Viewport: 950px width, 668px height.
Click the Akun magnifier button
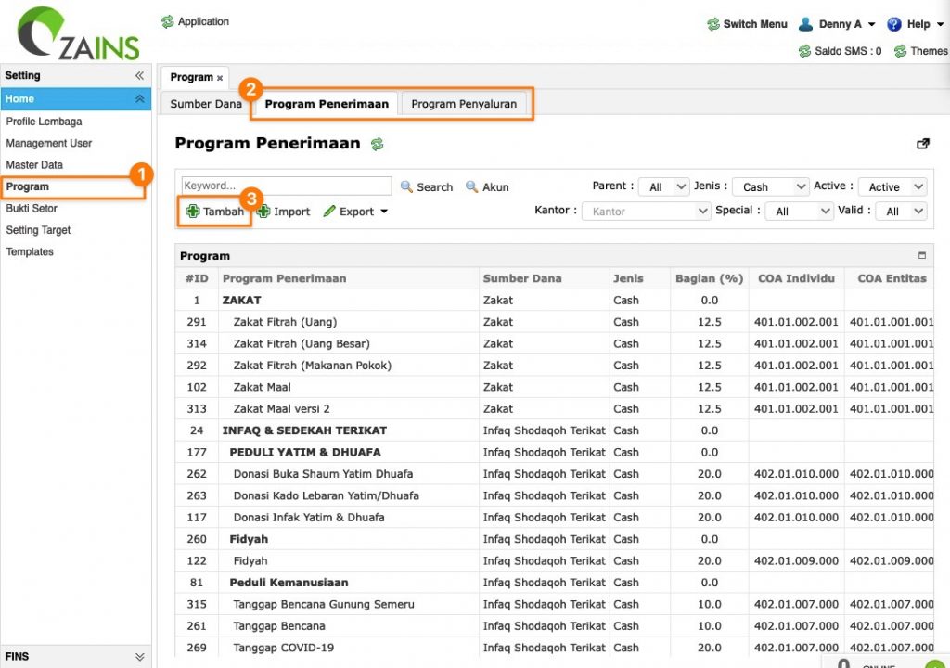click(x=487, y=186)
